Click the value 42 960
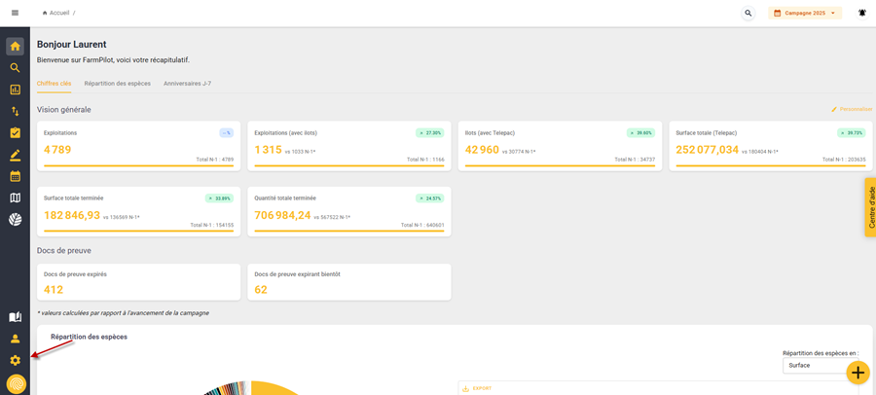Screen dimensions: 876x395 (x=482, y=150)
